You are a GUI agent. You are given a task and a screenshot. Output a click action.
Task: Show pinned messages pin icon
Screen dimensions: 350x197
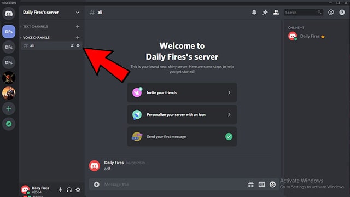[265, 12]
